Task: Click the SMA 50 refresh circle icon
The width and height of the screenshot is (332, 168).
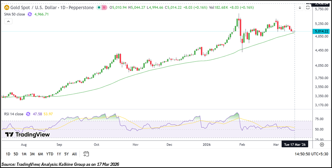Action: [x=29, y=14]
